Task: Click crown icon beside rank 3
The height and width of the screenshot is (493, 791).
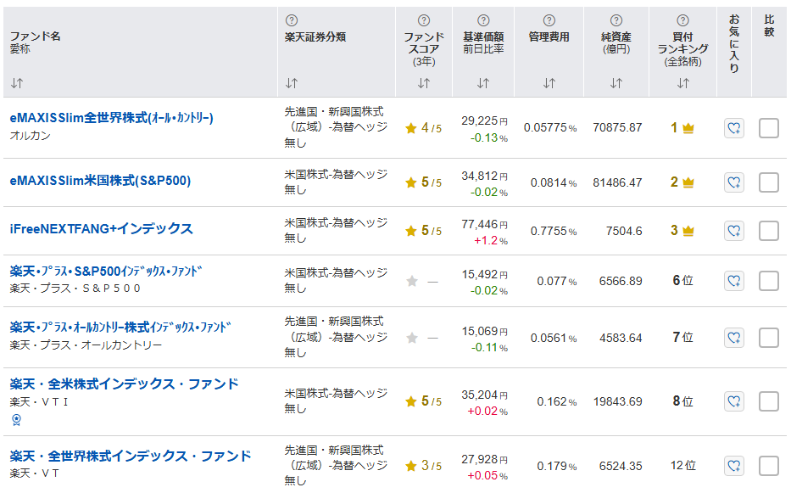Action: (x=688, y=231)
